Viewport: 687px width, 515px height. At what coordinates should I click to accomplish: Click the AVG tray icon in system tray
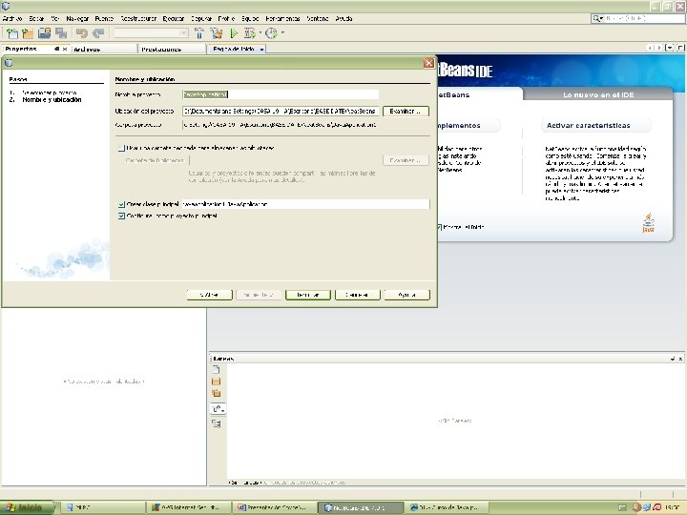[x=657, y=507]
